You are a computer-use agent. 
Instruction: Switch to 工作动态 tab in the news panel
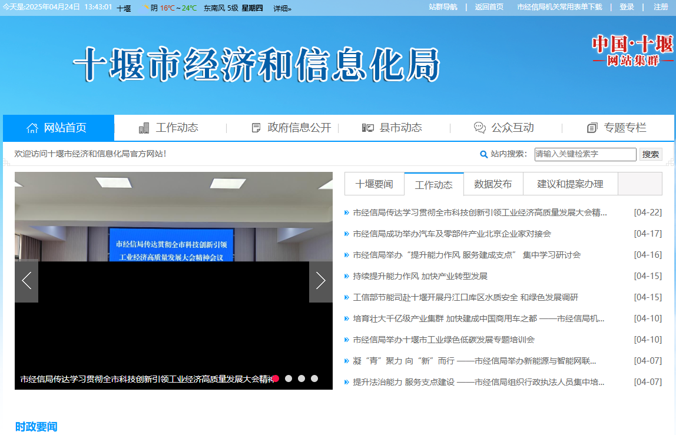coord(434,184)
